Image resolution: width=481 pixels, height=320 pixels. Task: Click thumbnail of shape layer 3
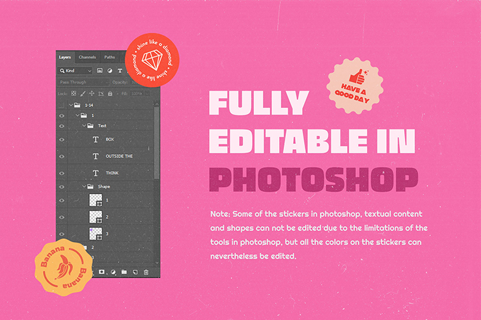(96, 234)
